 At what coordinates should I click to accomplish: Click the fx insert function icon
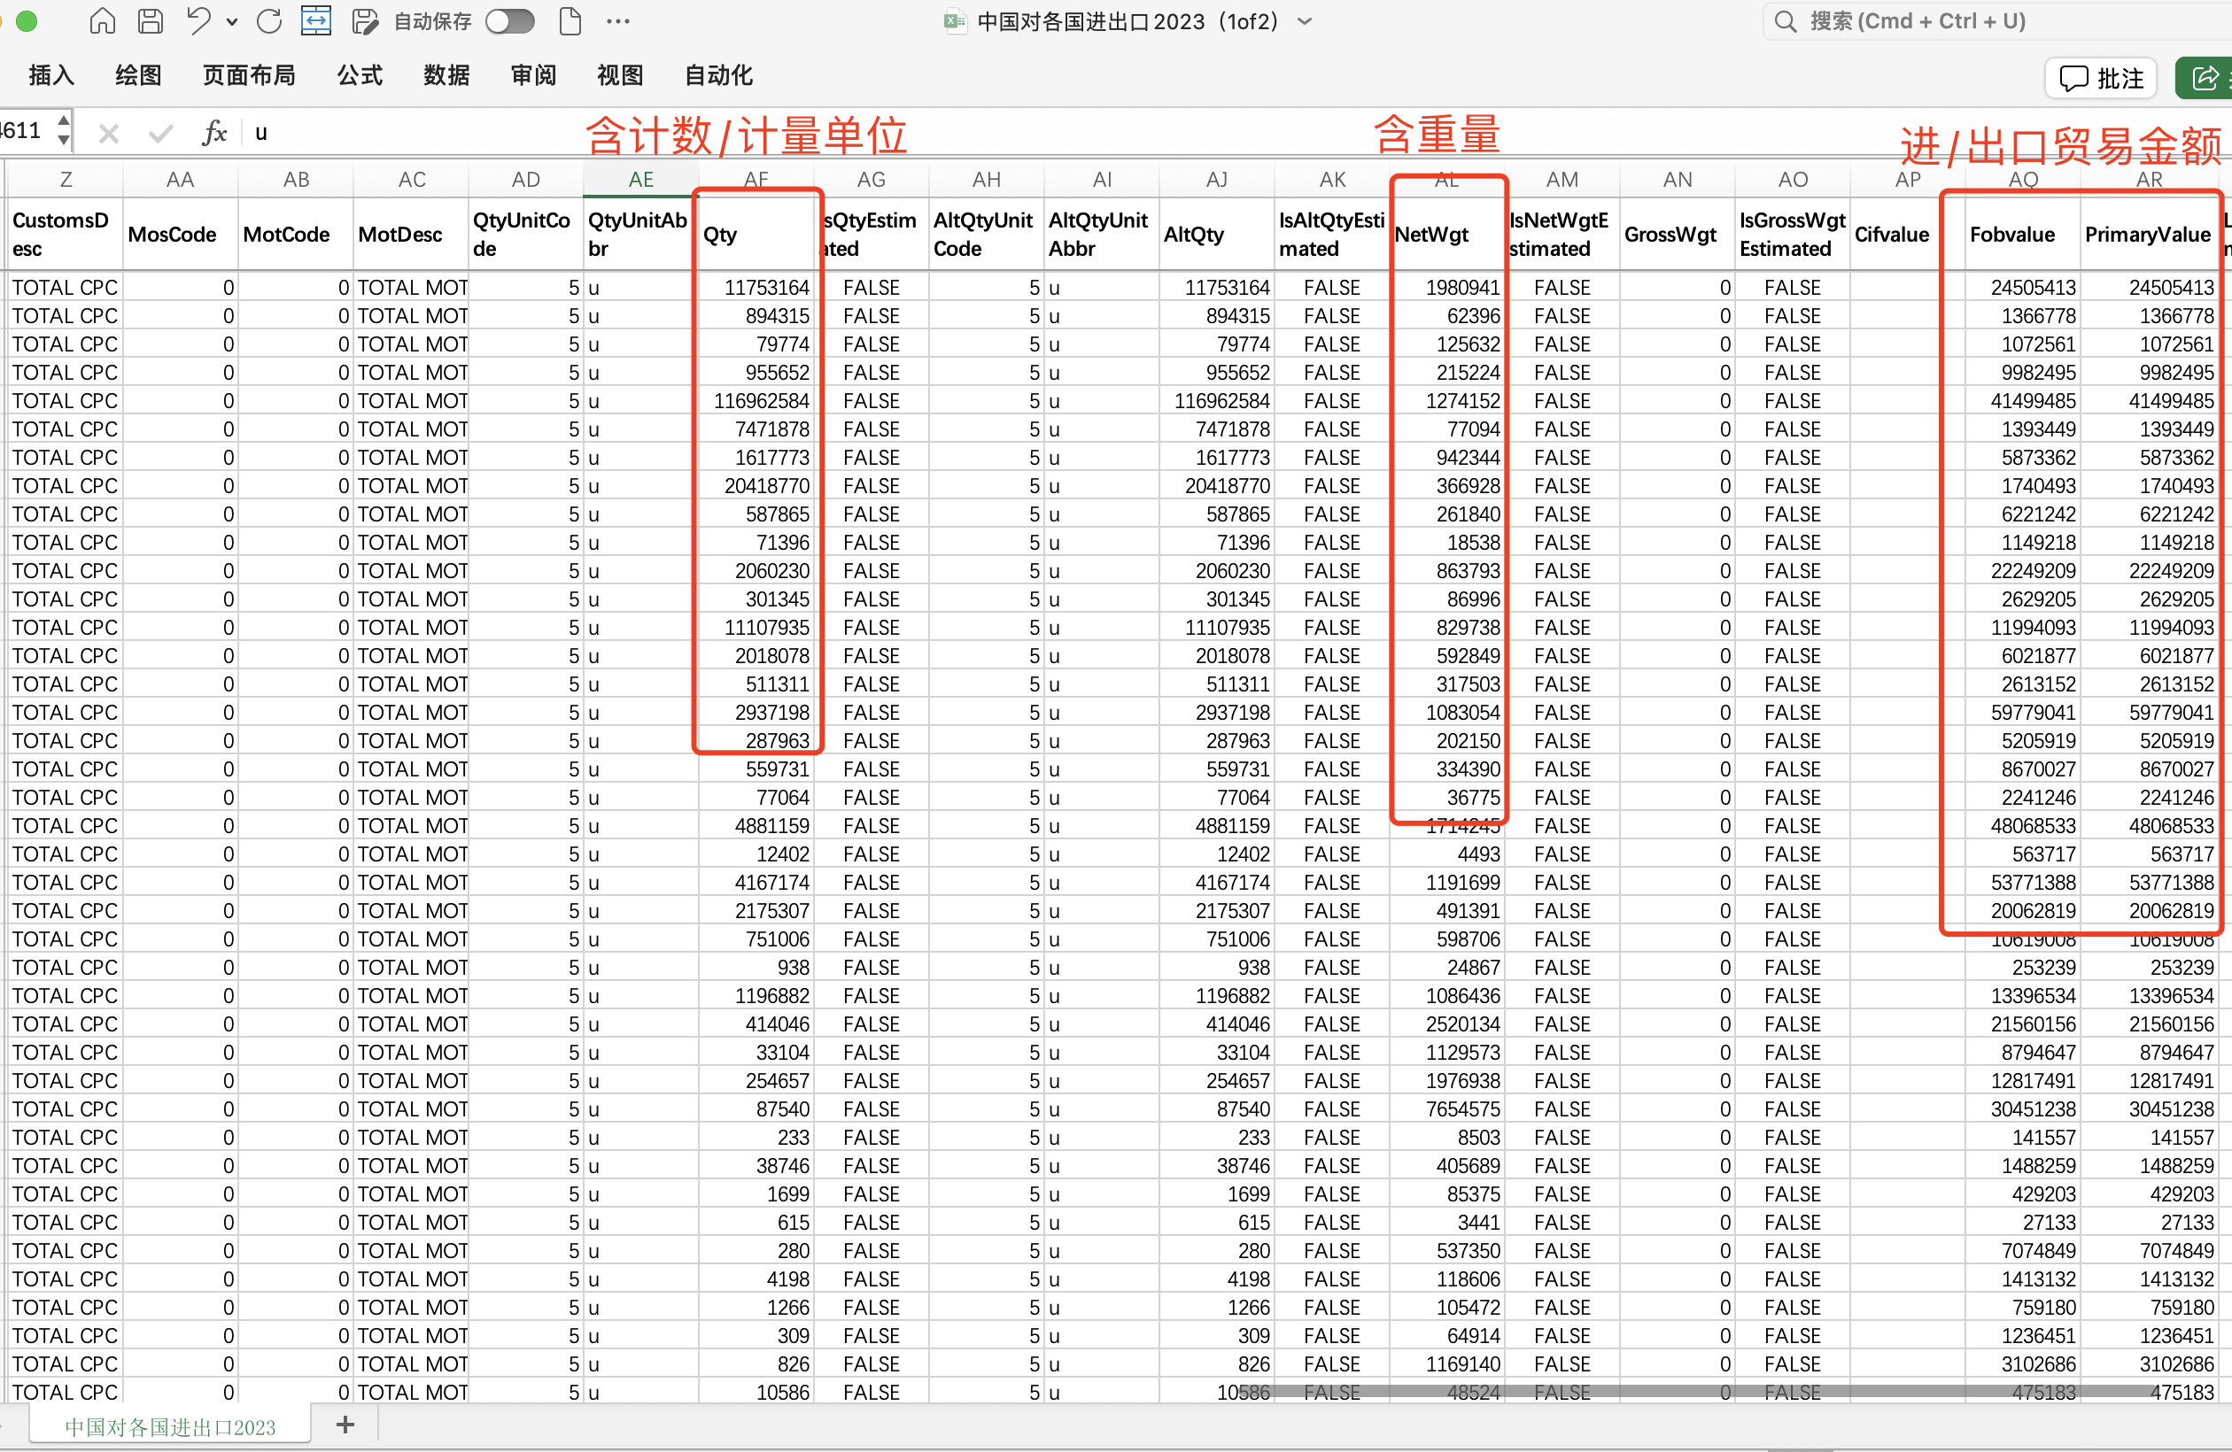point(214,132)
